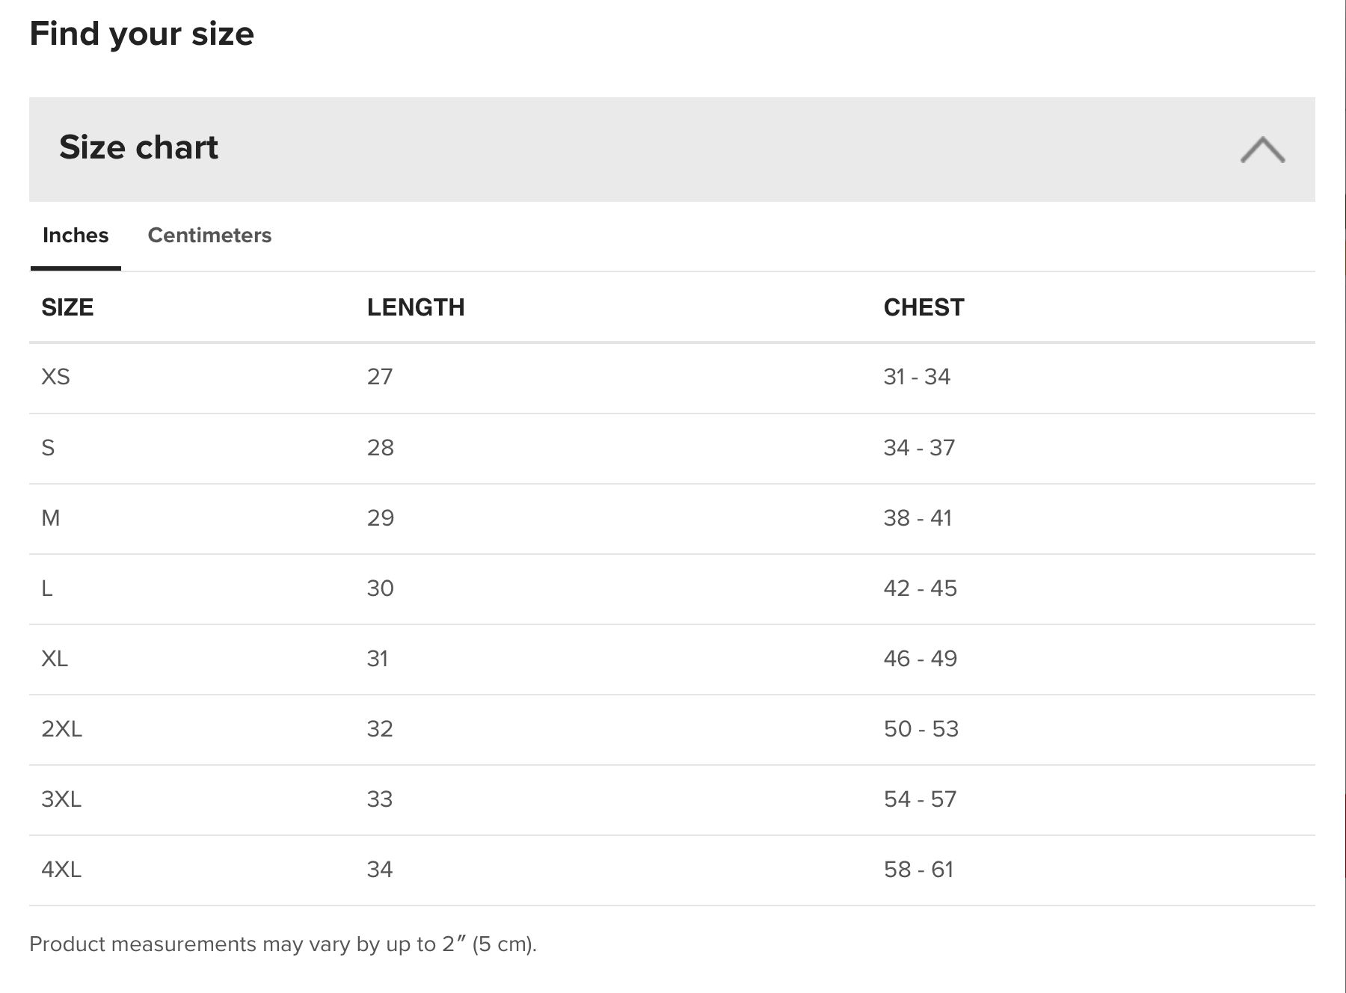
Task: Select the 3XL size row label
Action: point(61,799)
